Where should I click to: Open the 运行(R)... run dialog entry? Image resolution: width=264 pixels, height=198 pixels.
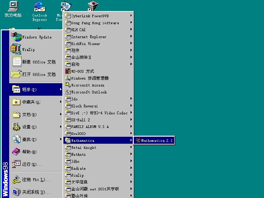tap(36, 164)
